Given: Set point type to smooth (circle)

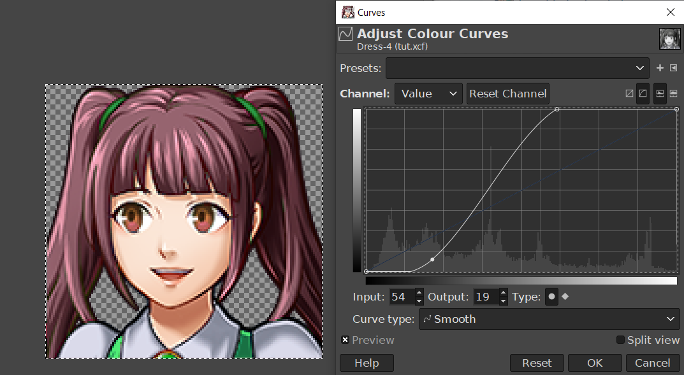Looking at the screenshot, I should (x=552, y=297).
